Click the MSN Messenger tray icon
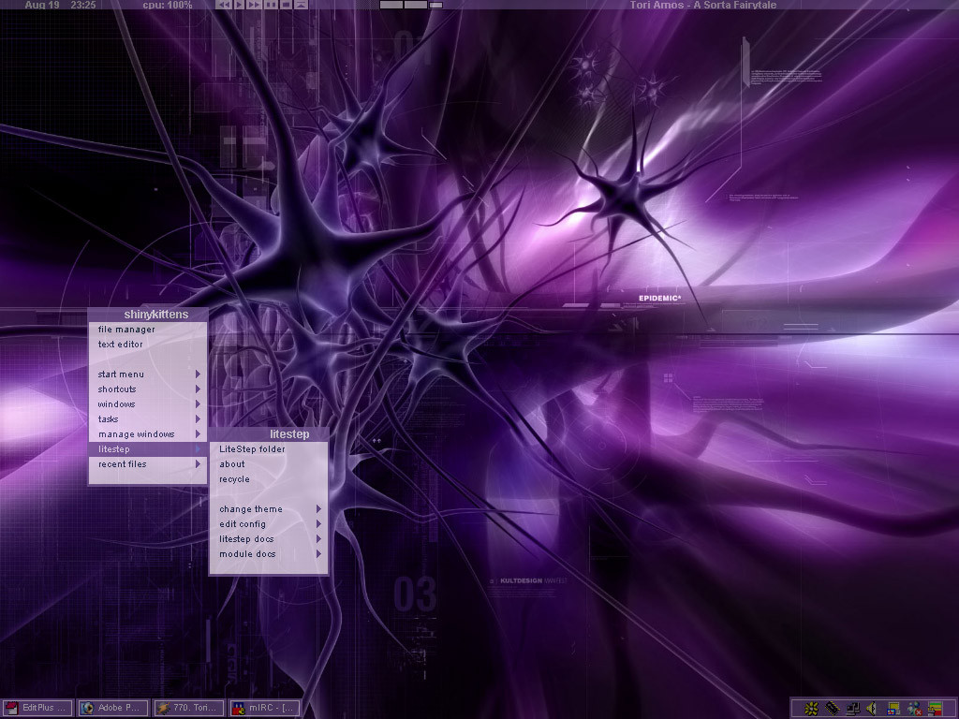The image size is (959, 719). pyautogui.click(x=914, y=709)
